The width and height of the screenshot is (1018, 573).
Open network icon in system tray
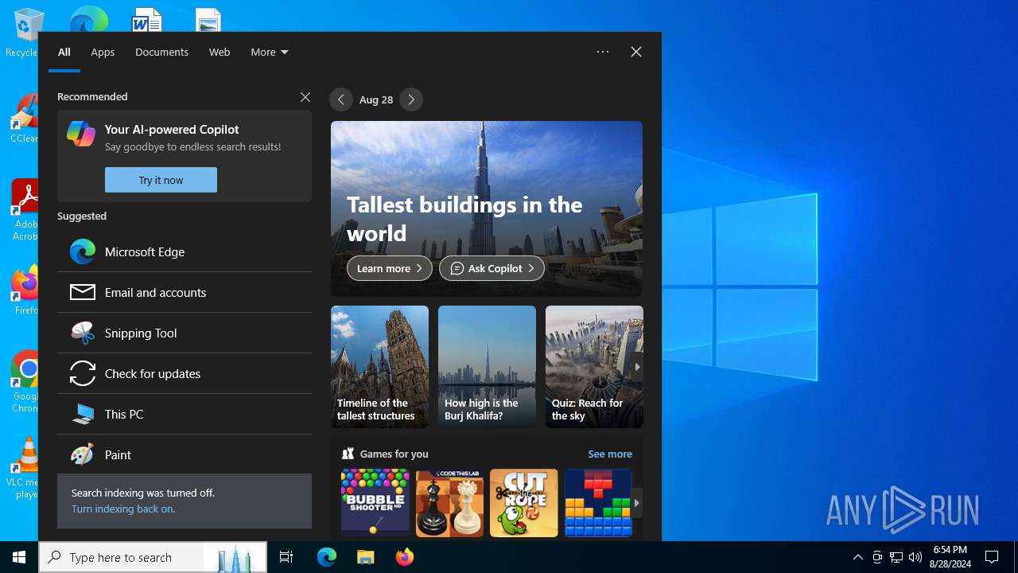tap(896, 557)
